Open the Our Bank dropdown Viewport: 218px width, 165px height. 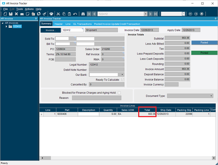(122, 75)
